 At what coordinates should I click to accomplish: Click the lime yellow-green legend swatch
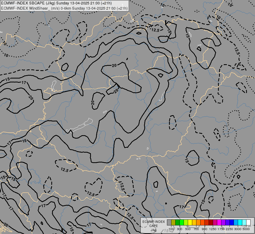(x=186, y=223)
